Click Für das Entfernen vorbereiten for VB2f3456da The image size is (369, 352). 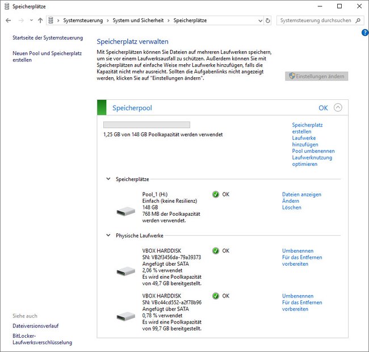(302, 261)
